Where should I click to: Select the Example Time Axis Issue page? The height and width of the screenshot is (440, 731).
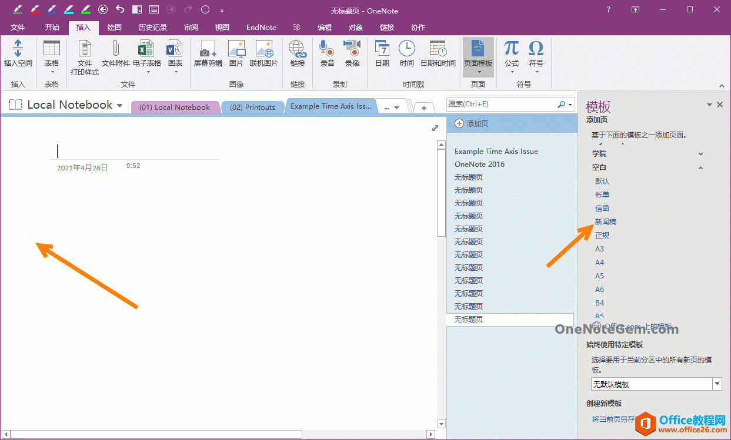tap(496, 151)
